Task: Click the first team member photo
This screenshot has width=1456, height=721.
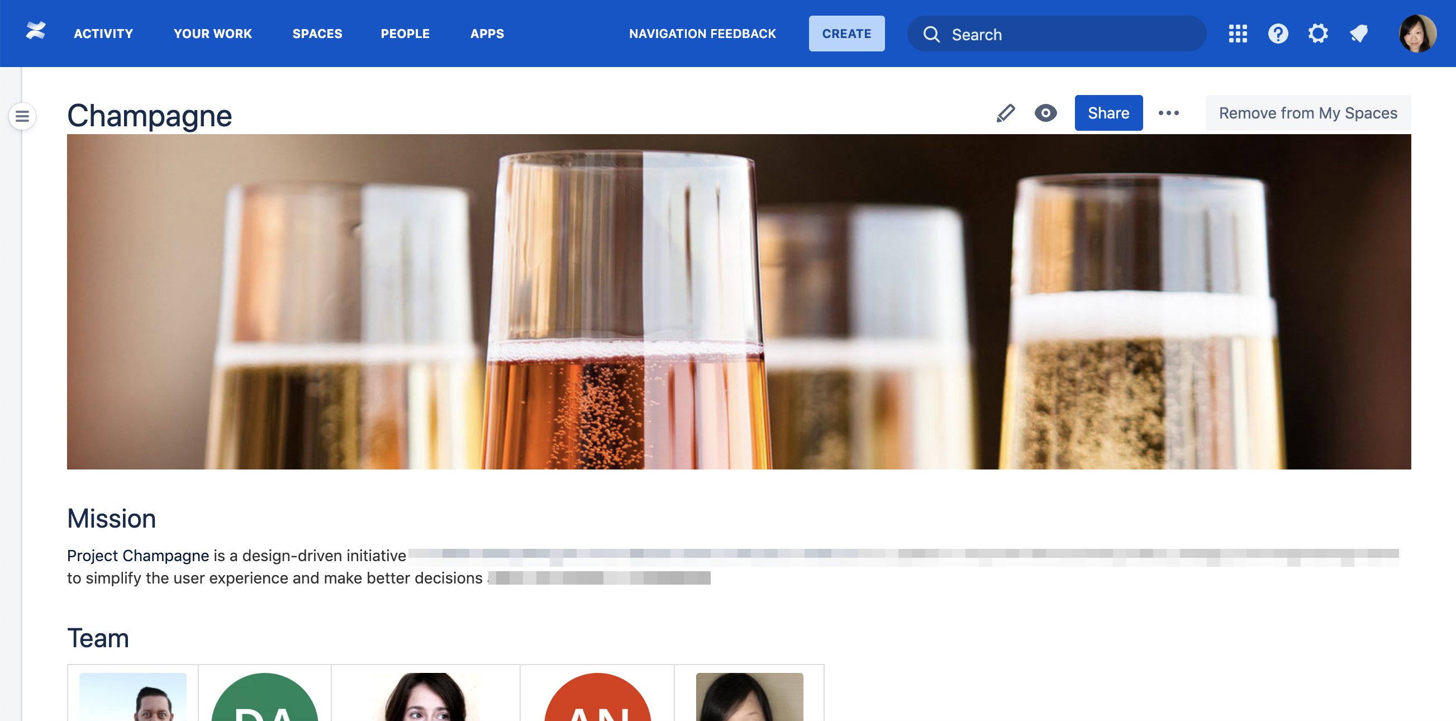Action: pyautogui.click(x=133, y=696)
